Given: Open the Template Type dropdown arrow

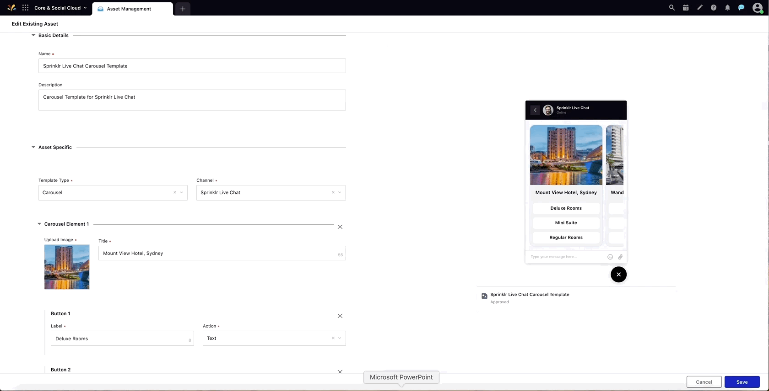Looking at the screenshot, I should (x=182, y=192).
